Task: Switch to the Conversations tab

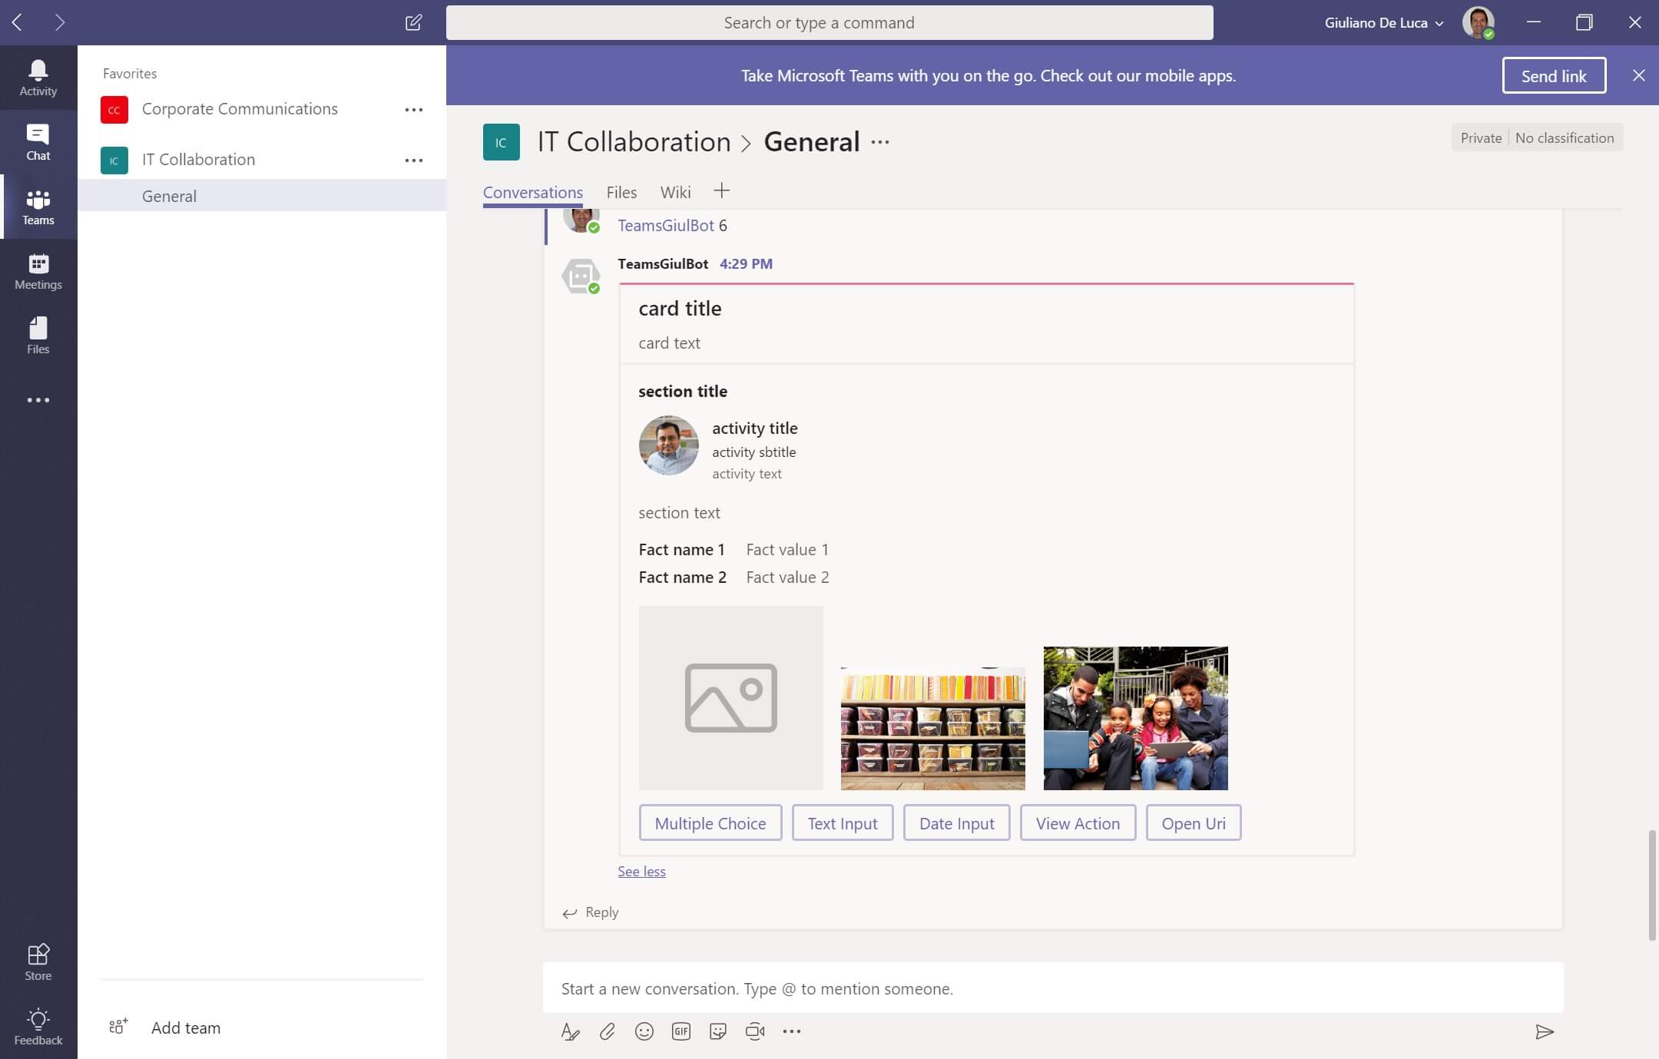Action: pos(532,191)
